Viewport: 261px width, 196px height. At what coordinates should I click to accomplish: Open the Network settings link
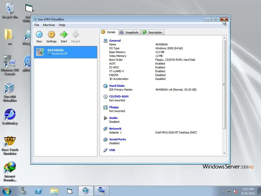[115, 129]
